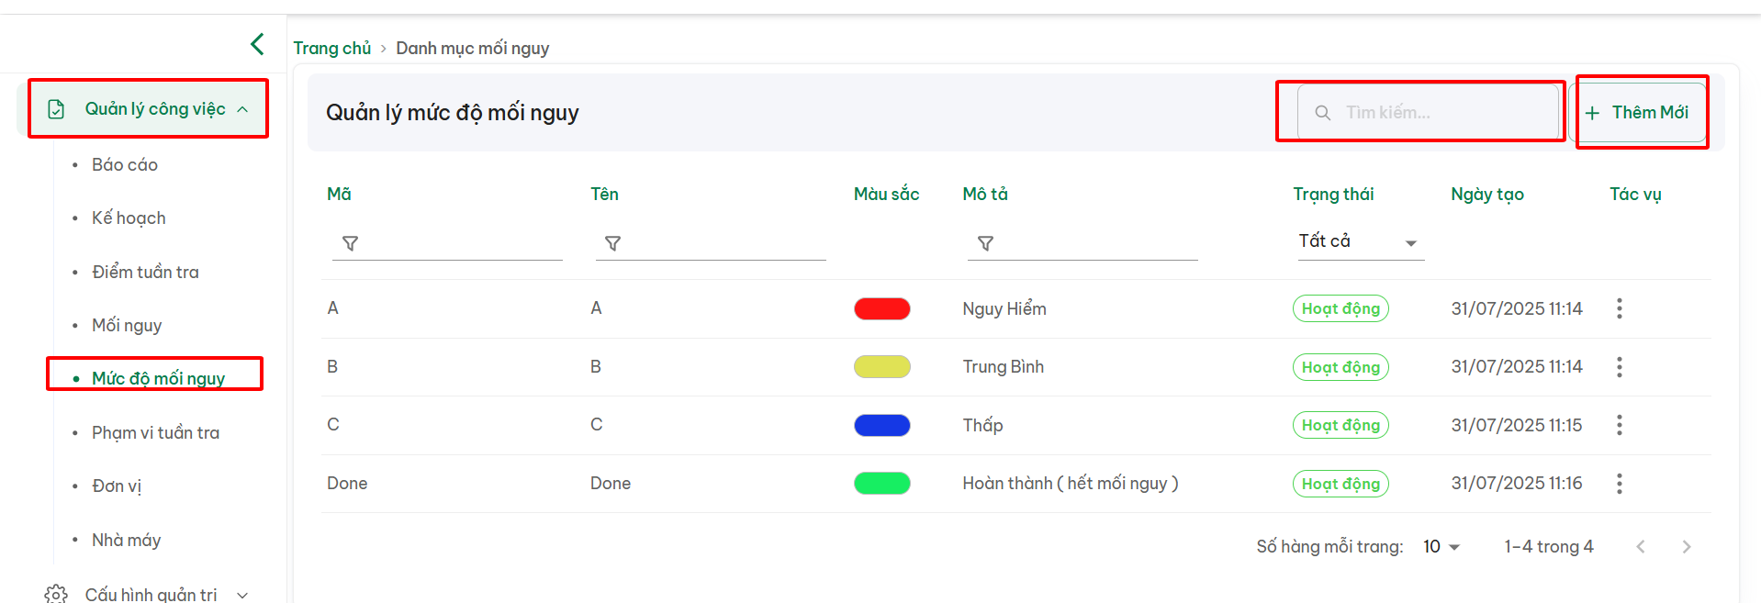Click the filter icon under the Mô tả column
1761x603 pixels.
point(985,243)
